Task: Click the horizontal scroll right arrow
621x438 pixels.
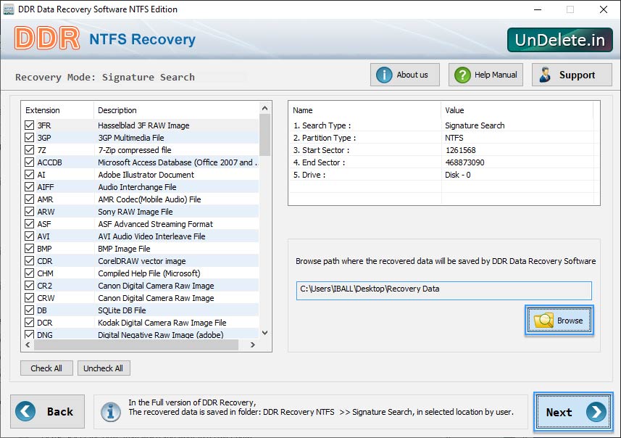Action: tap(253, 345)
